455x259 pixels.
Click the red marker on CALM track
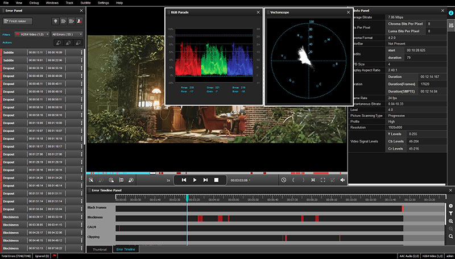[x=119, y=228]
